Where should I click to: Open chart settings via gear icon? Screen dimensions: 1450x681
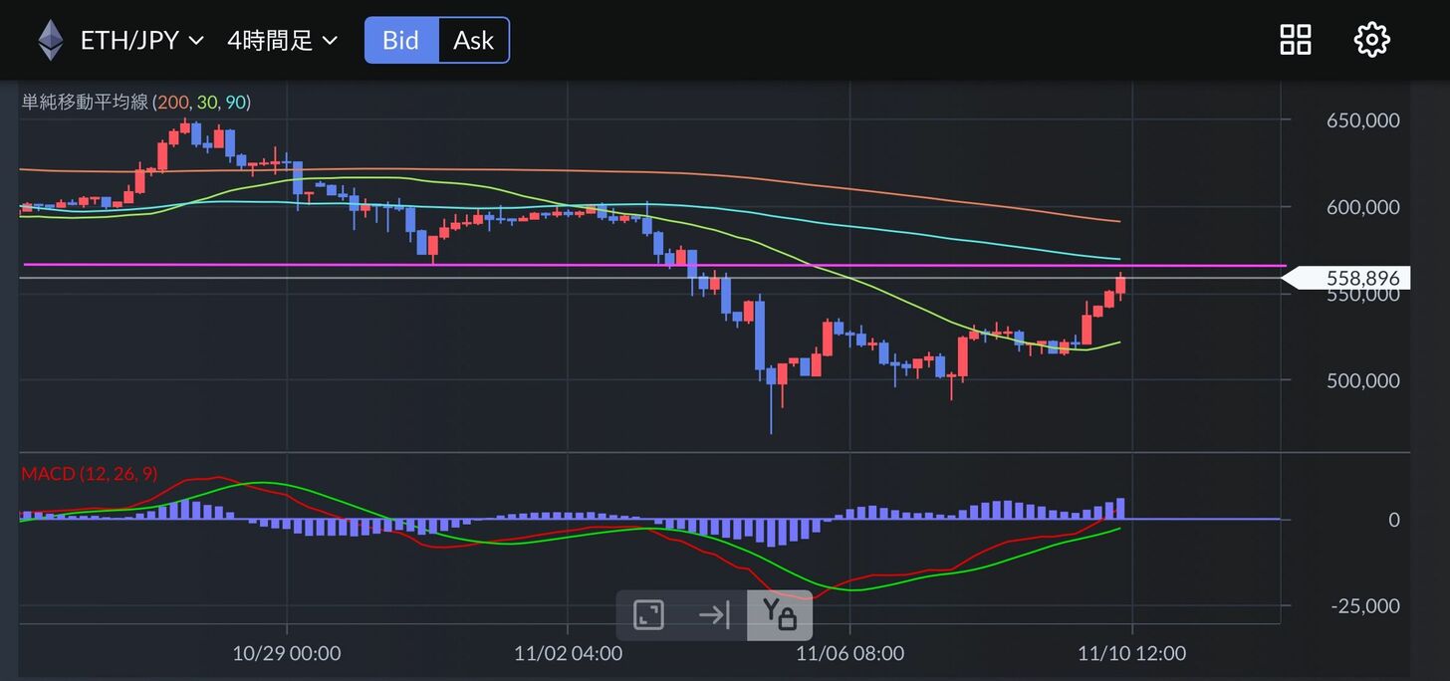[x=1371, y=40]
